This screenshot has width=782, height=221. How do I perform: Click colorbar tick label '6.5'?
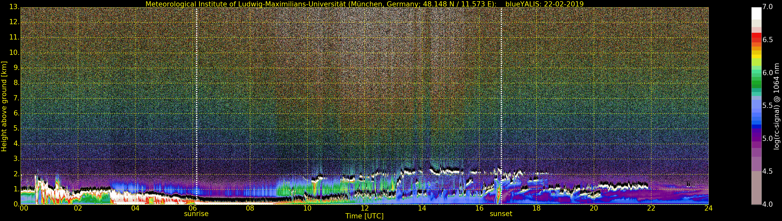point(767,40)
